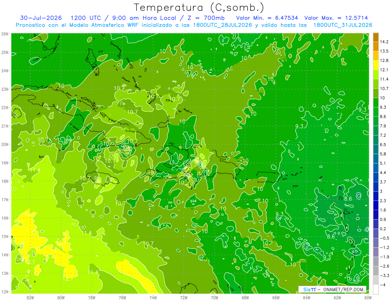Click the 18N latitude axis label
The height and width of the screenshot is (302, 391).
tap(5, 181)
